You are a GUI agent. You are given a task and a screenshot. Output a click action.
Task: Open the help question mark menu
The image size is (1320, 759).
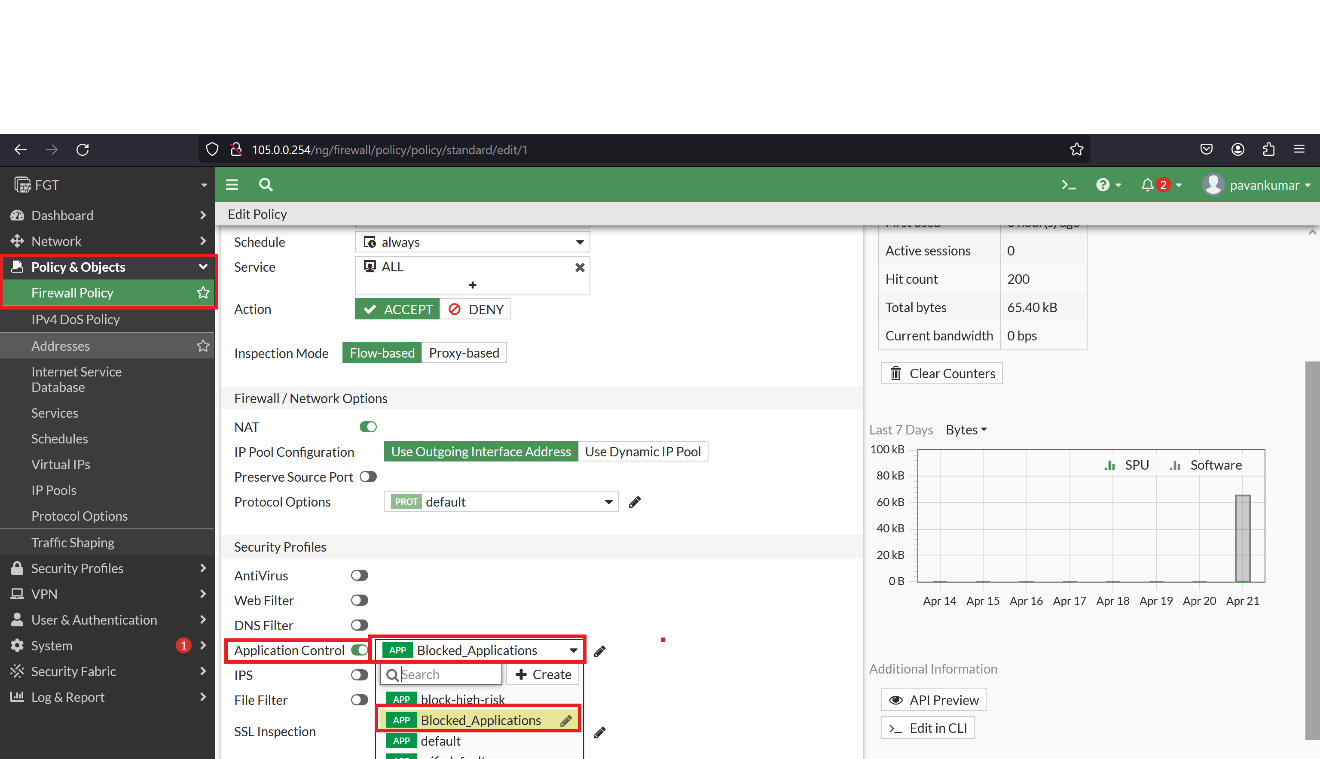[x=1108, y=185]
